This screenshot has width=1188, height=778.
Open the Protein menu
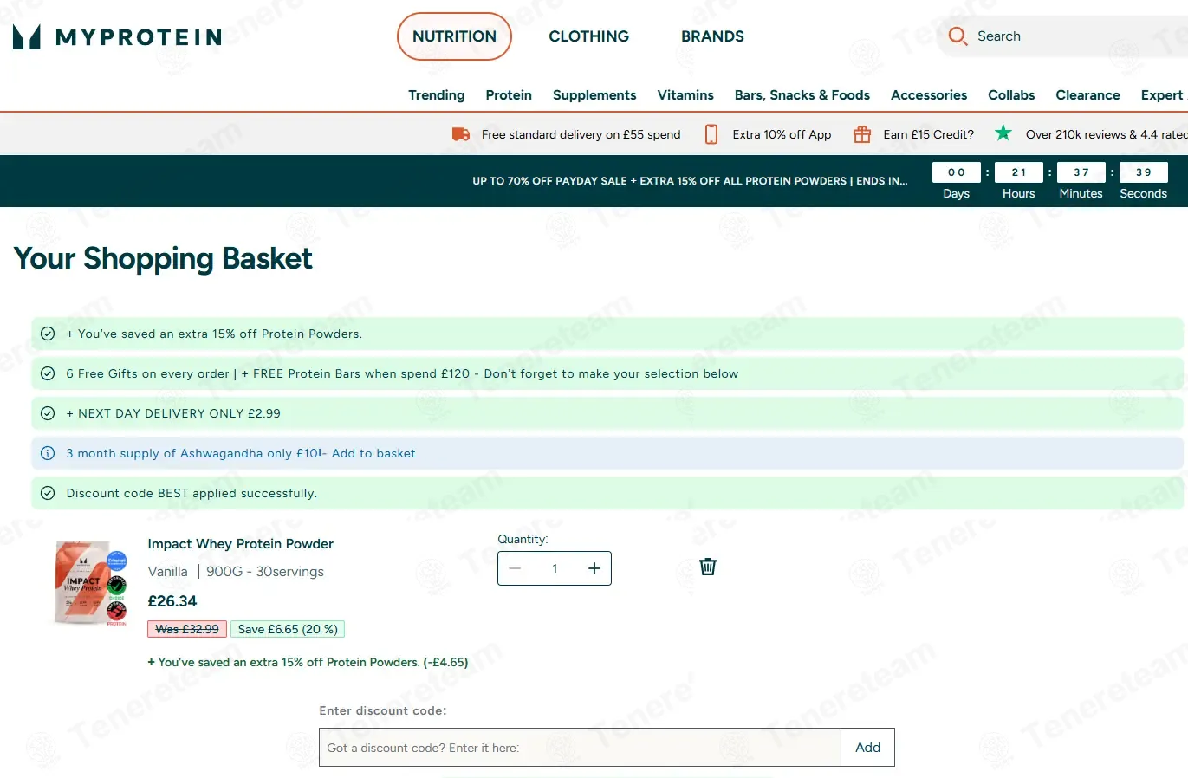click(x=509, y=95)
